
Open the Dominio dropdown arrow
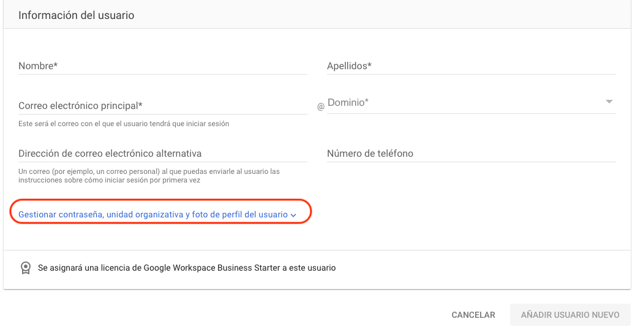click(x=609, y=102)
